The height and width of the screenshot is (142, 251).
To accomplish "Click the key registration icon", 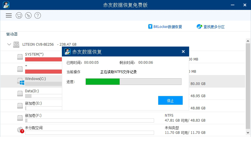I will [x=28, y=15].
